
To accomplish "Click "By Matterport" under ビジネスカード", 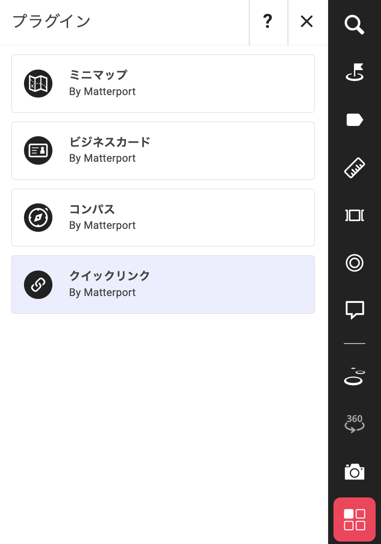I will point(102,158).
